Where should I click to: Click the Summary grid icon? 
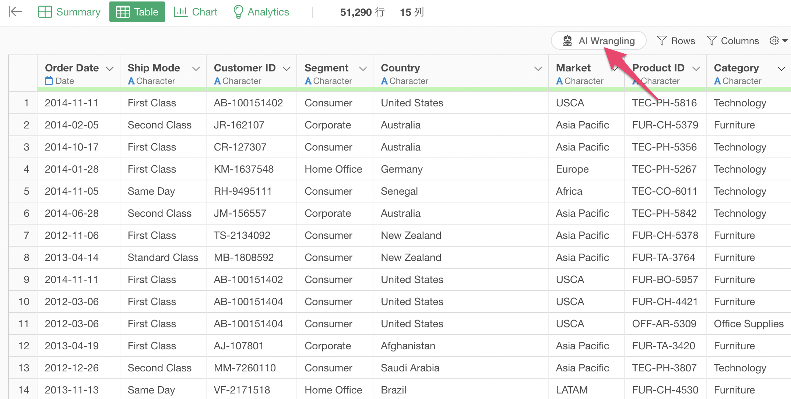tap(45, 12)
